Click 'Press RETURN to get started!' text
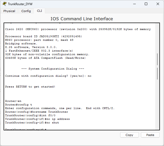The height and width of the screenshot is (146, 164). coord(30,87)
